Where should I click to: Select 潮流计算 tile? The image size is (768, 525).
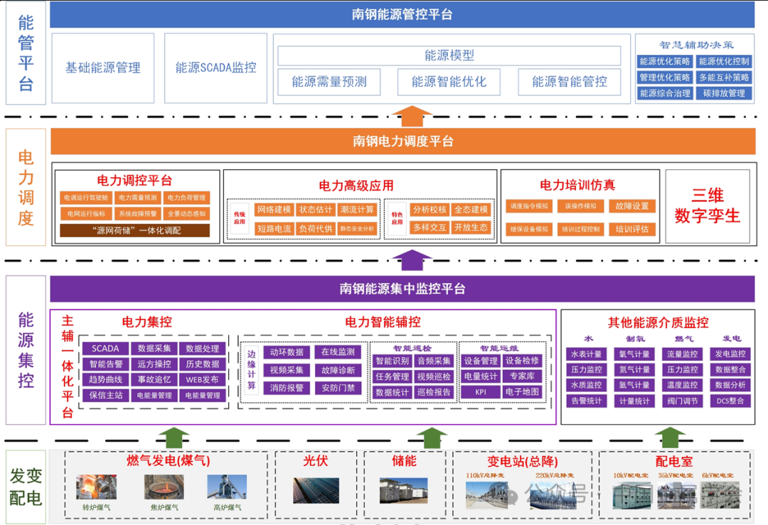click(358, 210)
